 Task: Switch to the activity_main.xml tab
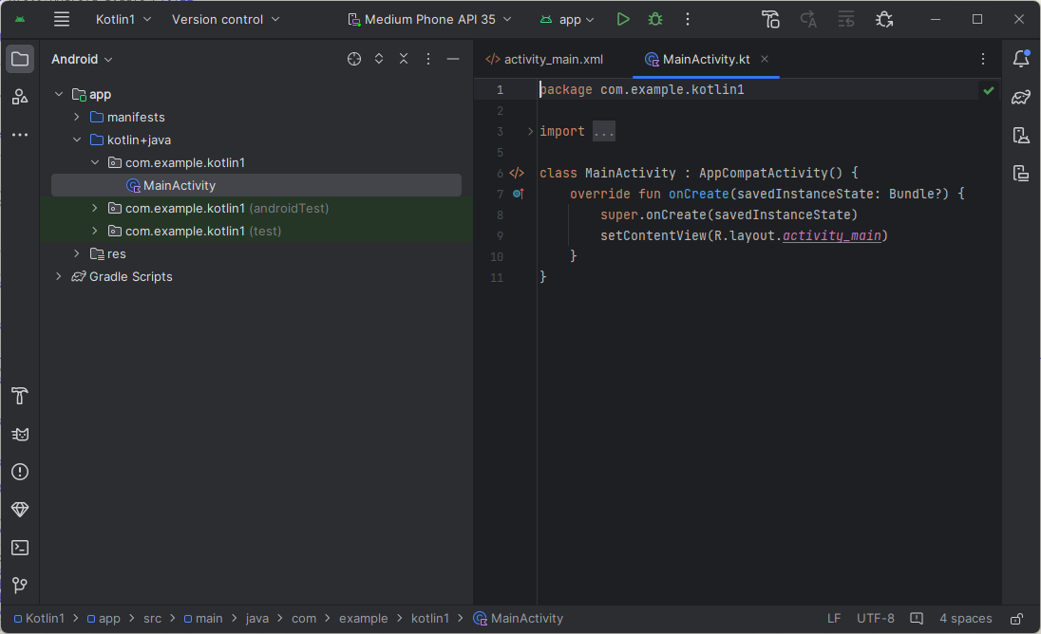pyautogui.click(x=553, y=59)
